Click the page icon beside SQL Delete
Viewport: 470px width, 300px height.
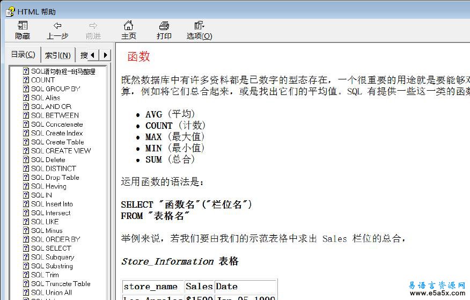(x=26, y=160)
